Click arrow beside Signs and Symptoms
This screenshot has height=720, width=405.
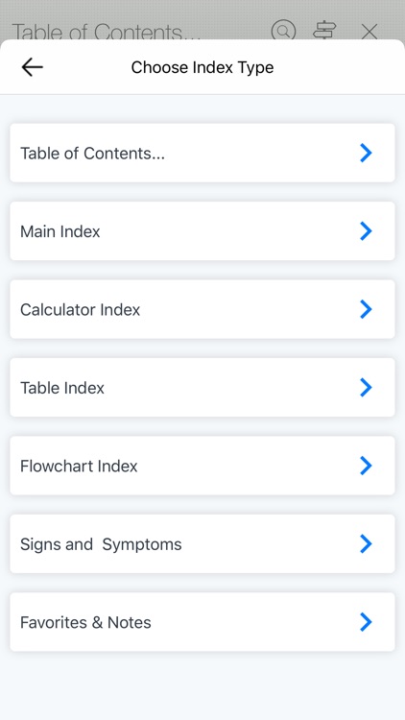(x=366, y=543)
